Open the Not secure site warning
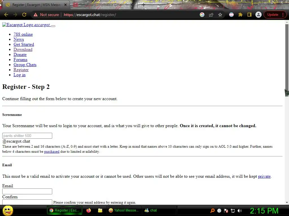This screenshot has height=216, width=289. [x=46, y=15]
